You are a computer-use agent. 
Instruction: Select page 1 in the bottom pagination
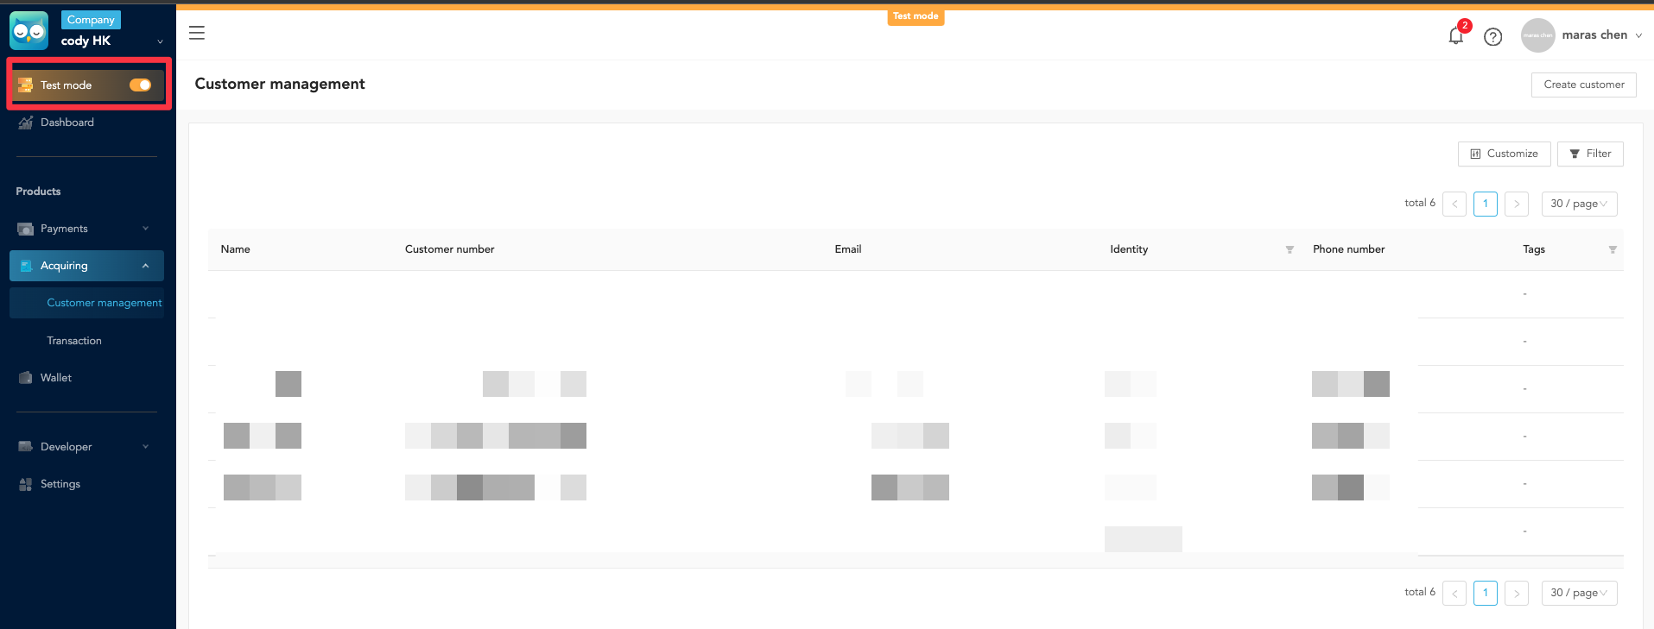[x=1486, y=593]
